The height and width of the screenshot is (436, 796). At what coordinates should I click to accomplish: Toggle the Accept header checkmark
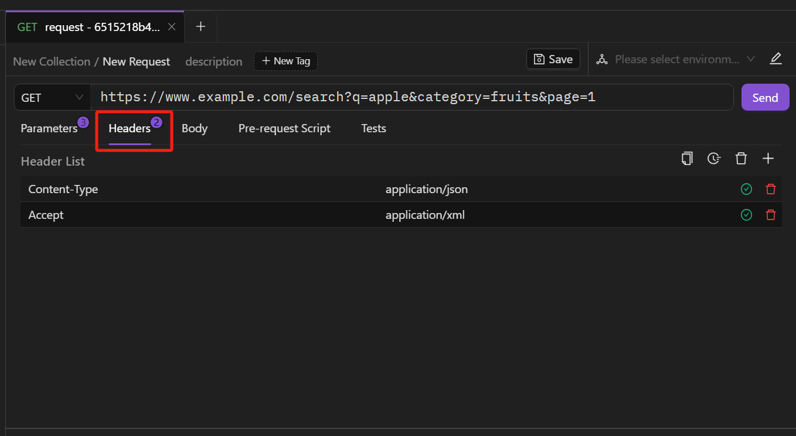pos(746,215)
